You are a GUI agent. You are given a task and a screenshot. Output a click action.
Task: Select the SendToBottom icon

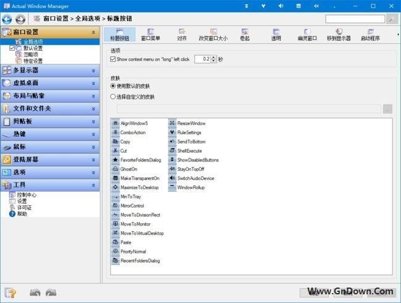pos(172,142)
